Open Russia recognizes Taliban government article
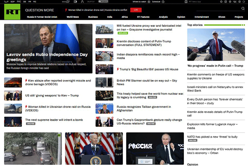 [x=144, y=108]
